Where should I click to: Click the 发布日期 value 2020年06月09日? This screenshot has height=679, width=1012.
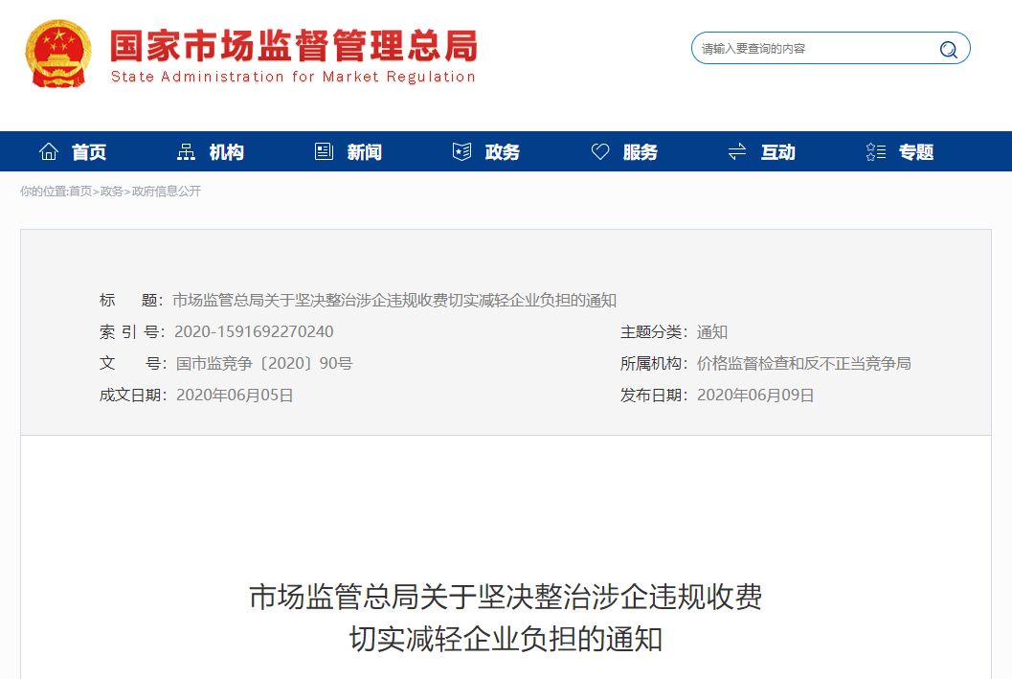pyautogui.click(x=755, y=395)
